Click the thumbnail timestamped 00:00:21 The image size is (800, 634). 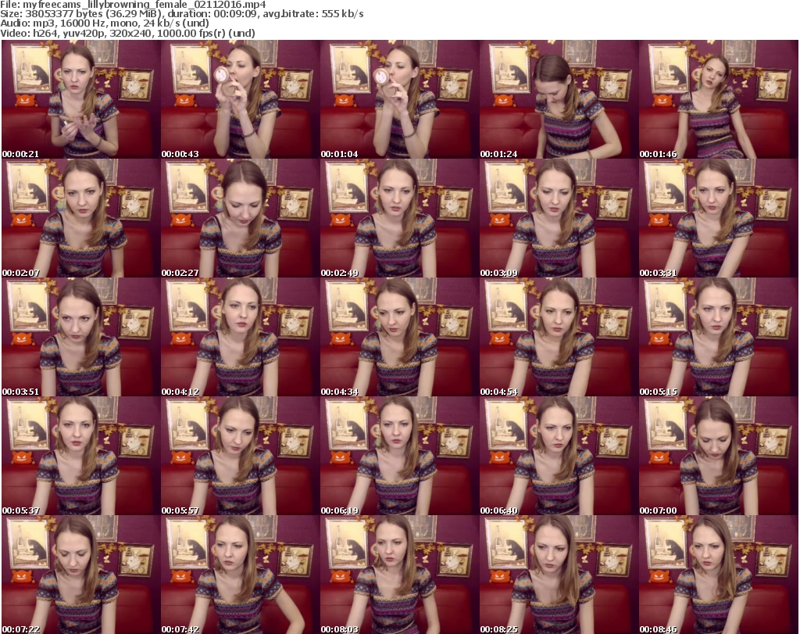tap(80, 99)
